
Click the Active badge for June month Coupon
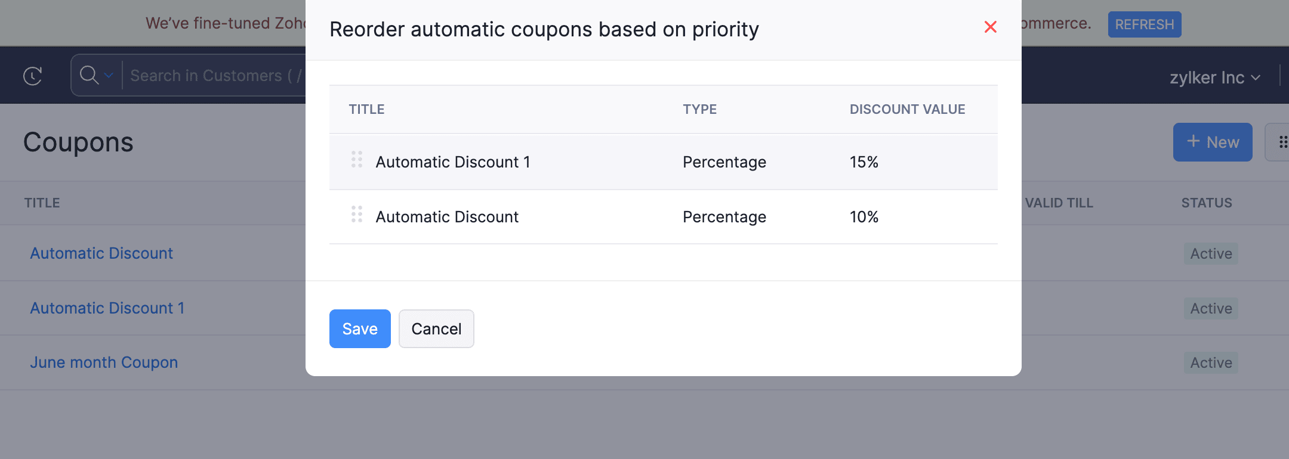click(1210, 362)
